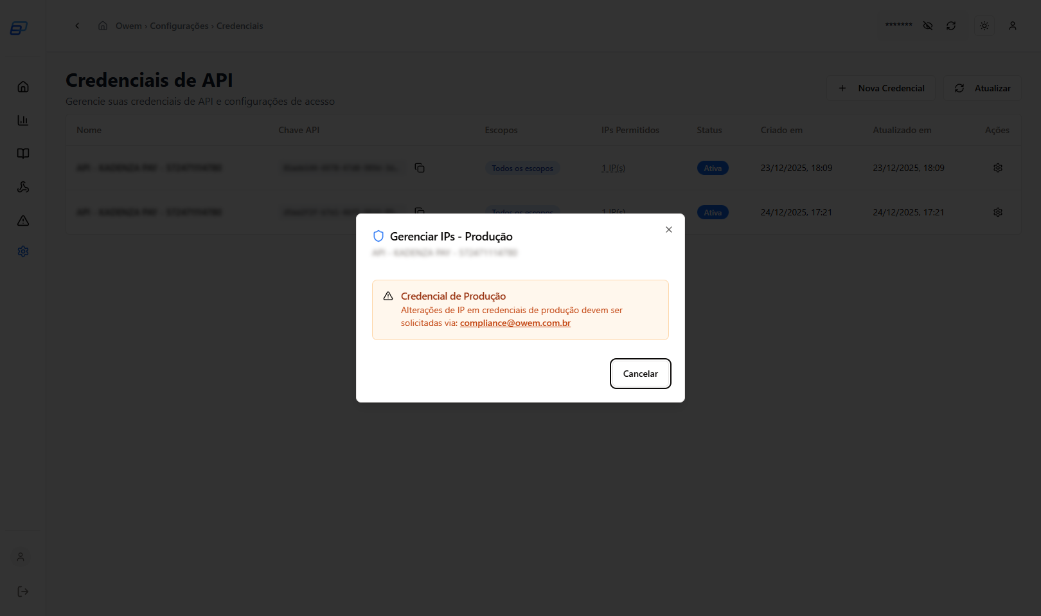Navigate to Configurações in the breadcrumb
1041x616 pixels.
[180, 26]
